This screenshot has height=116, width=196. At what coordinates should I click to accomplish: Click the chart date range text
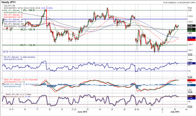179,3
